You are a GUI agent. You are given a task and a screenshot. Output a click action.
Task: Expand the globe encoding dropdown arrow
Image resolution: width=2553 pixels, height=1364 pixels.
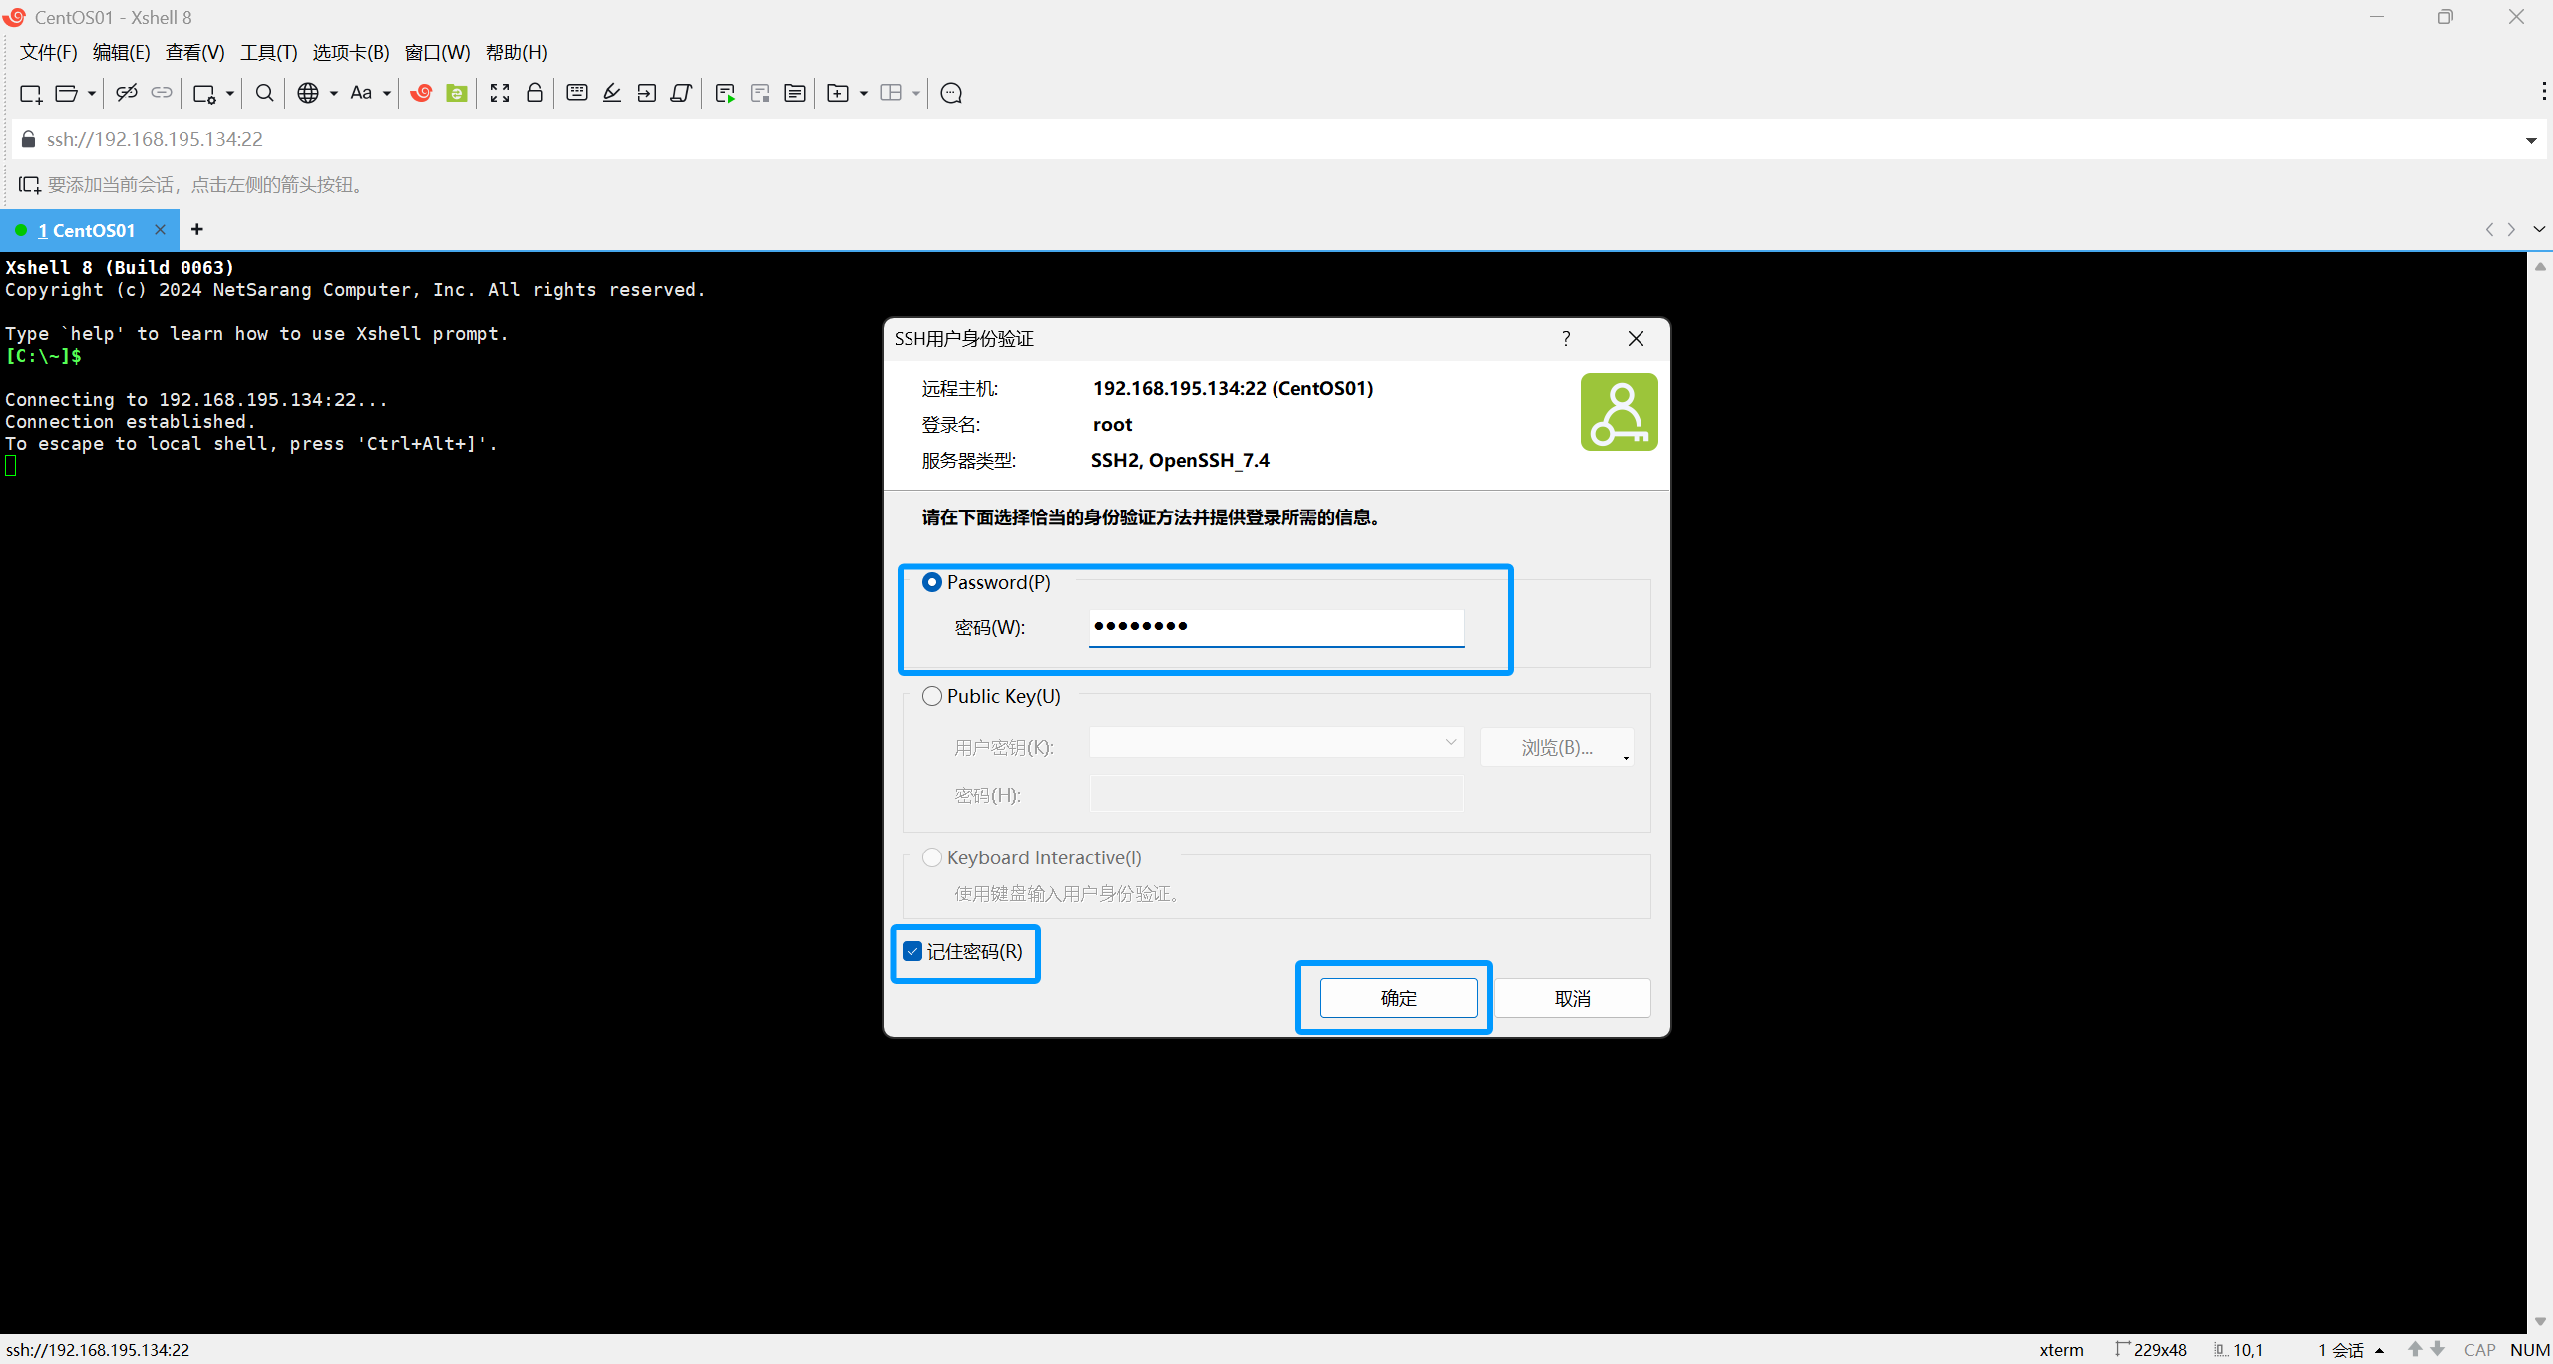click(334, 94)
